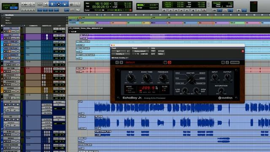
Task: Recall zoom preset 5
Action: point(34,10)
